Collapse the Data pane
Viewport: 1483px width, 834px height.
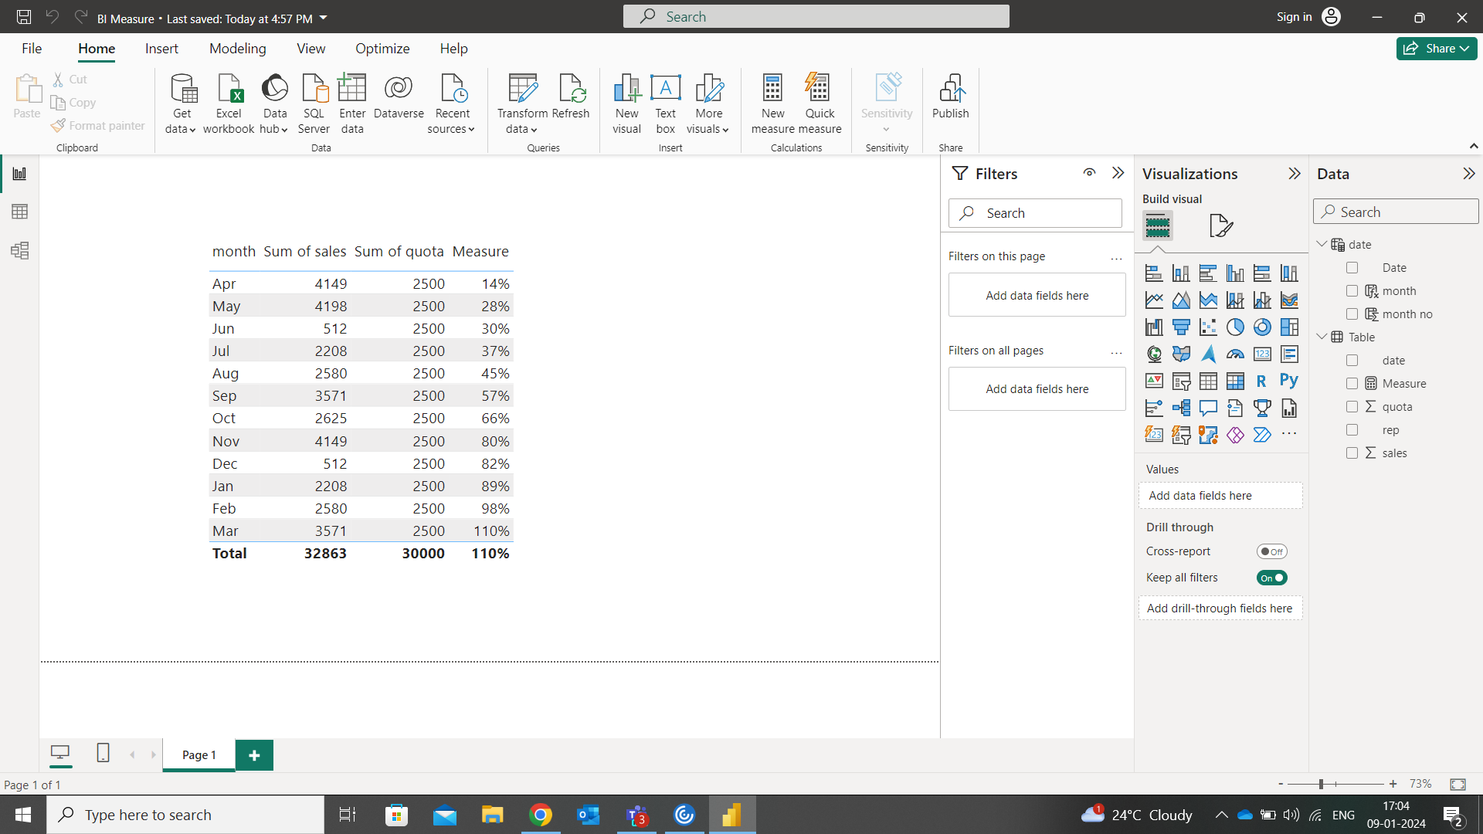pyautogui.click(x=1469, y=174)
